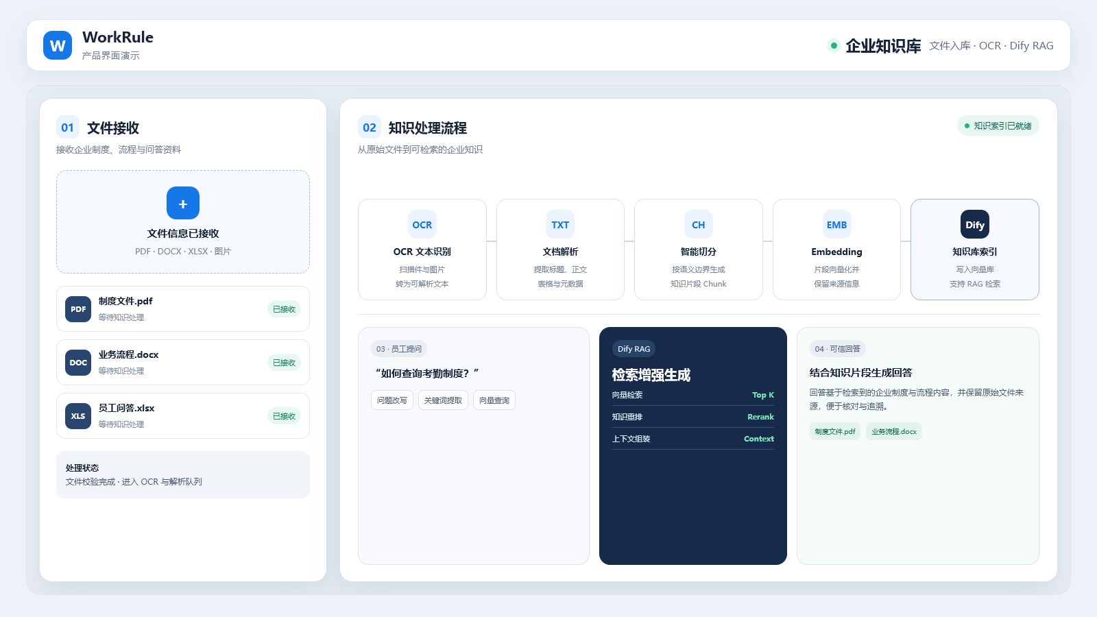
Task: Click the dark Dify index icon
Action: (975, 225)
